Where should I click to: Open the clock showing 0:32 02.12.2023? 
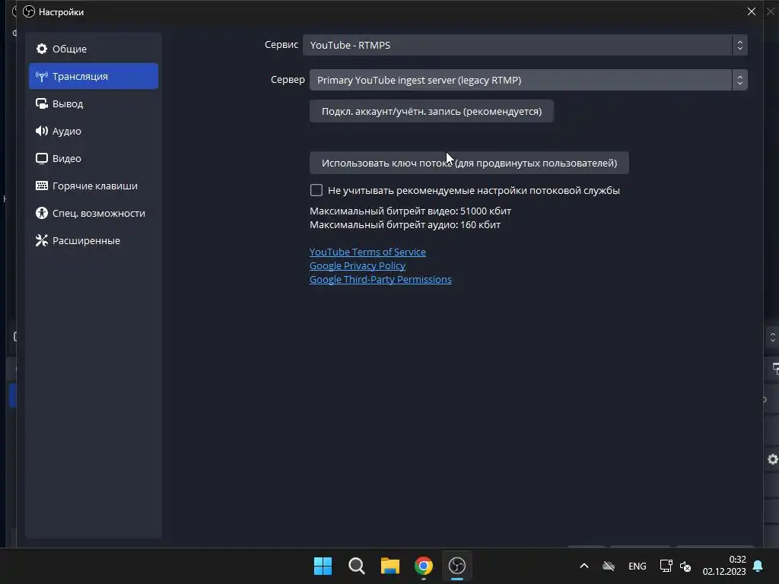[x=724, y=566]
